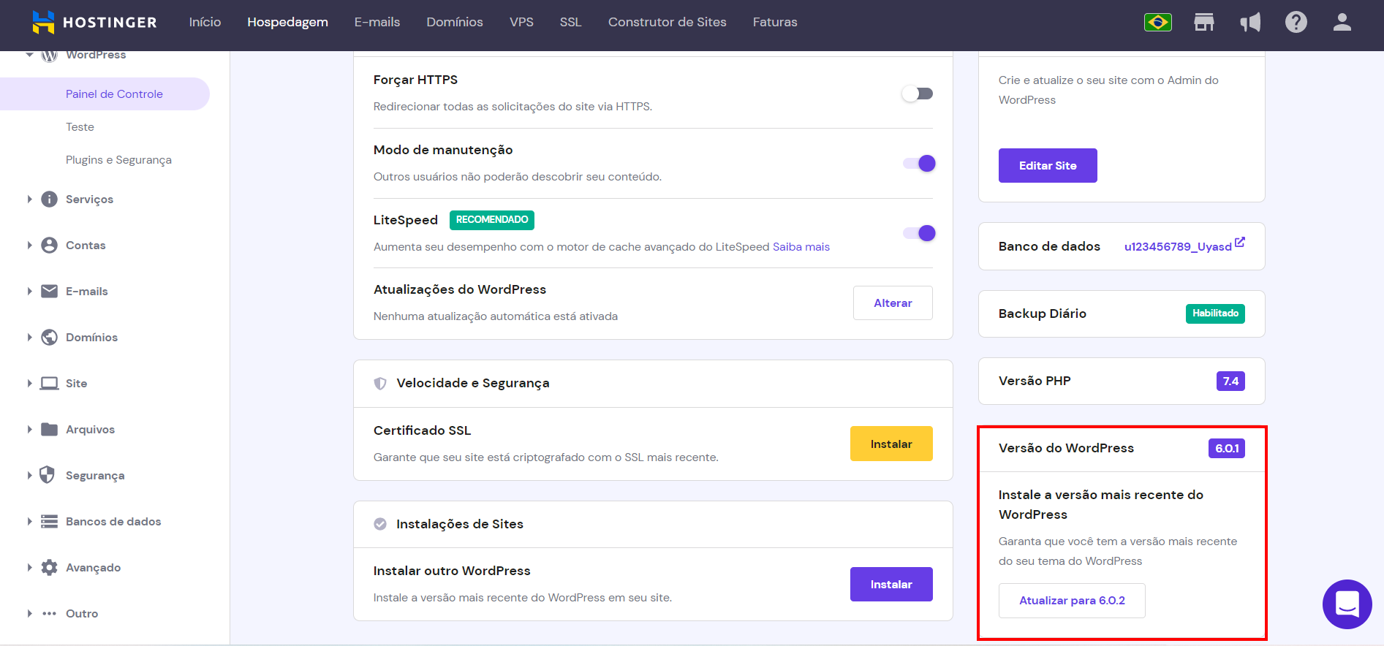
Task: Expand the Segurança section arrow
Action: [x=29, y=476]
